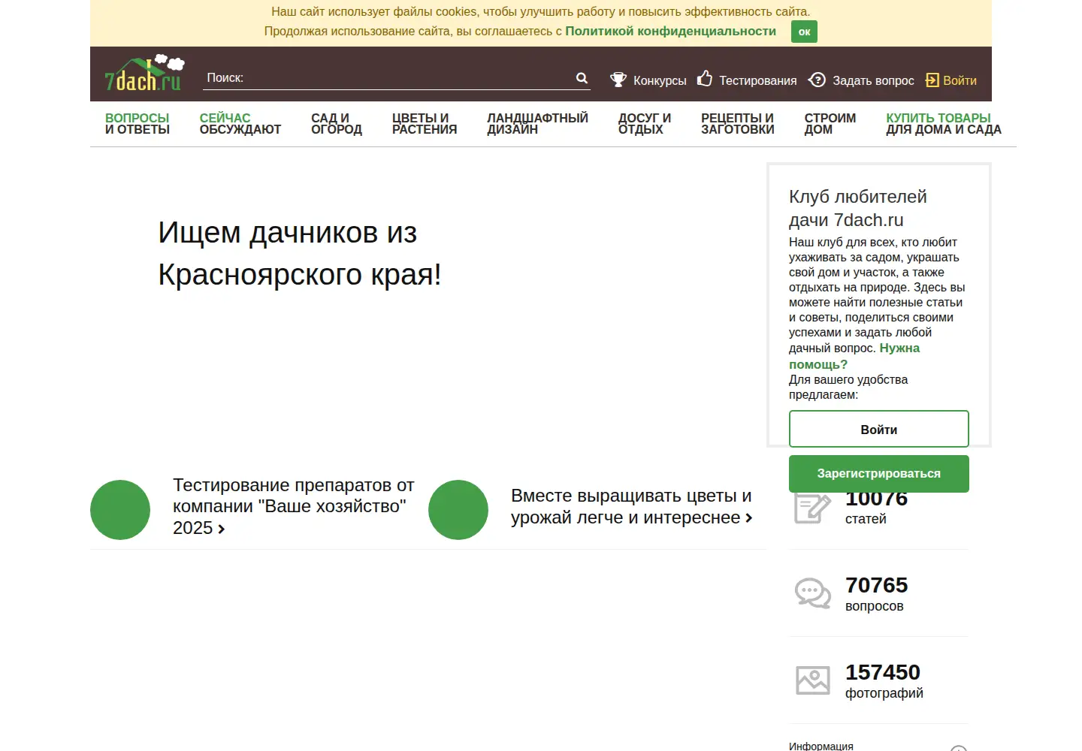The width and height of the screenshot is (1082, 751).
Task: Open Вместе выращивать цветы и урожай article
Action: [632, 507]
